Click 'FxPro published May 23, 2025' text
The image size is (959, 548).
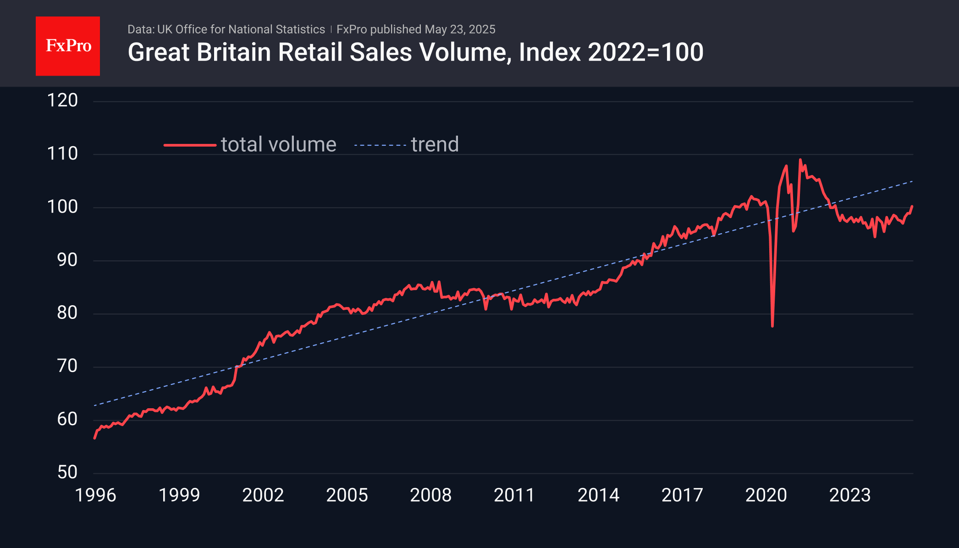(416, 29)
